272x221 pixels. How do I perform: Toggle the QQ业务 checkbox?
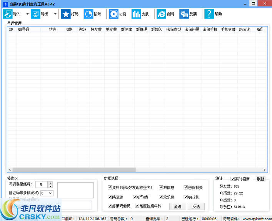click(185, 197)
